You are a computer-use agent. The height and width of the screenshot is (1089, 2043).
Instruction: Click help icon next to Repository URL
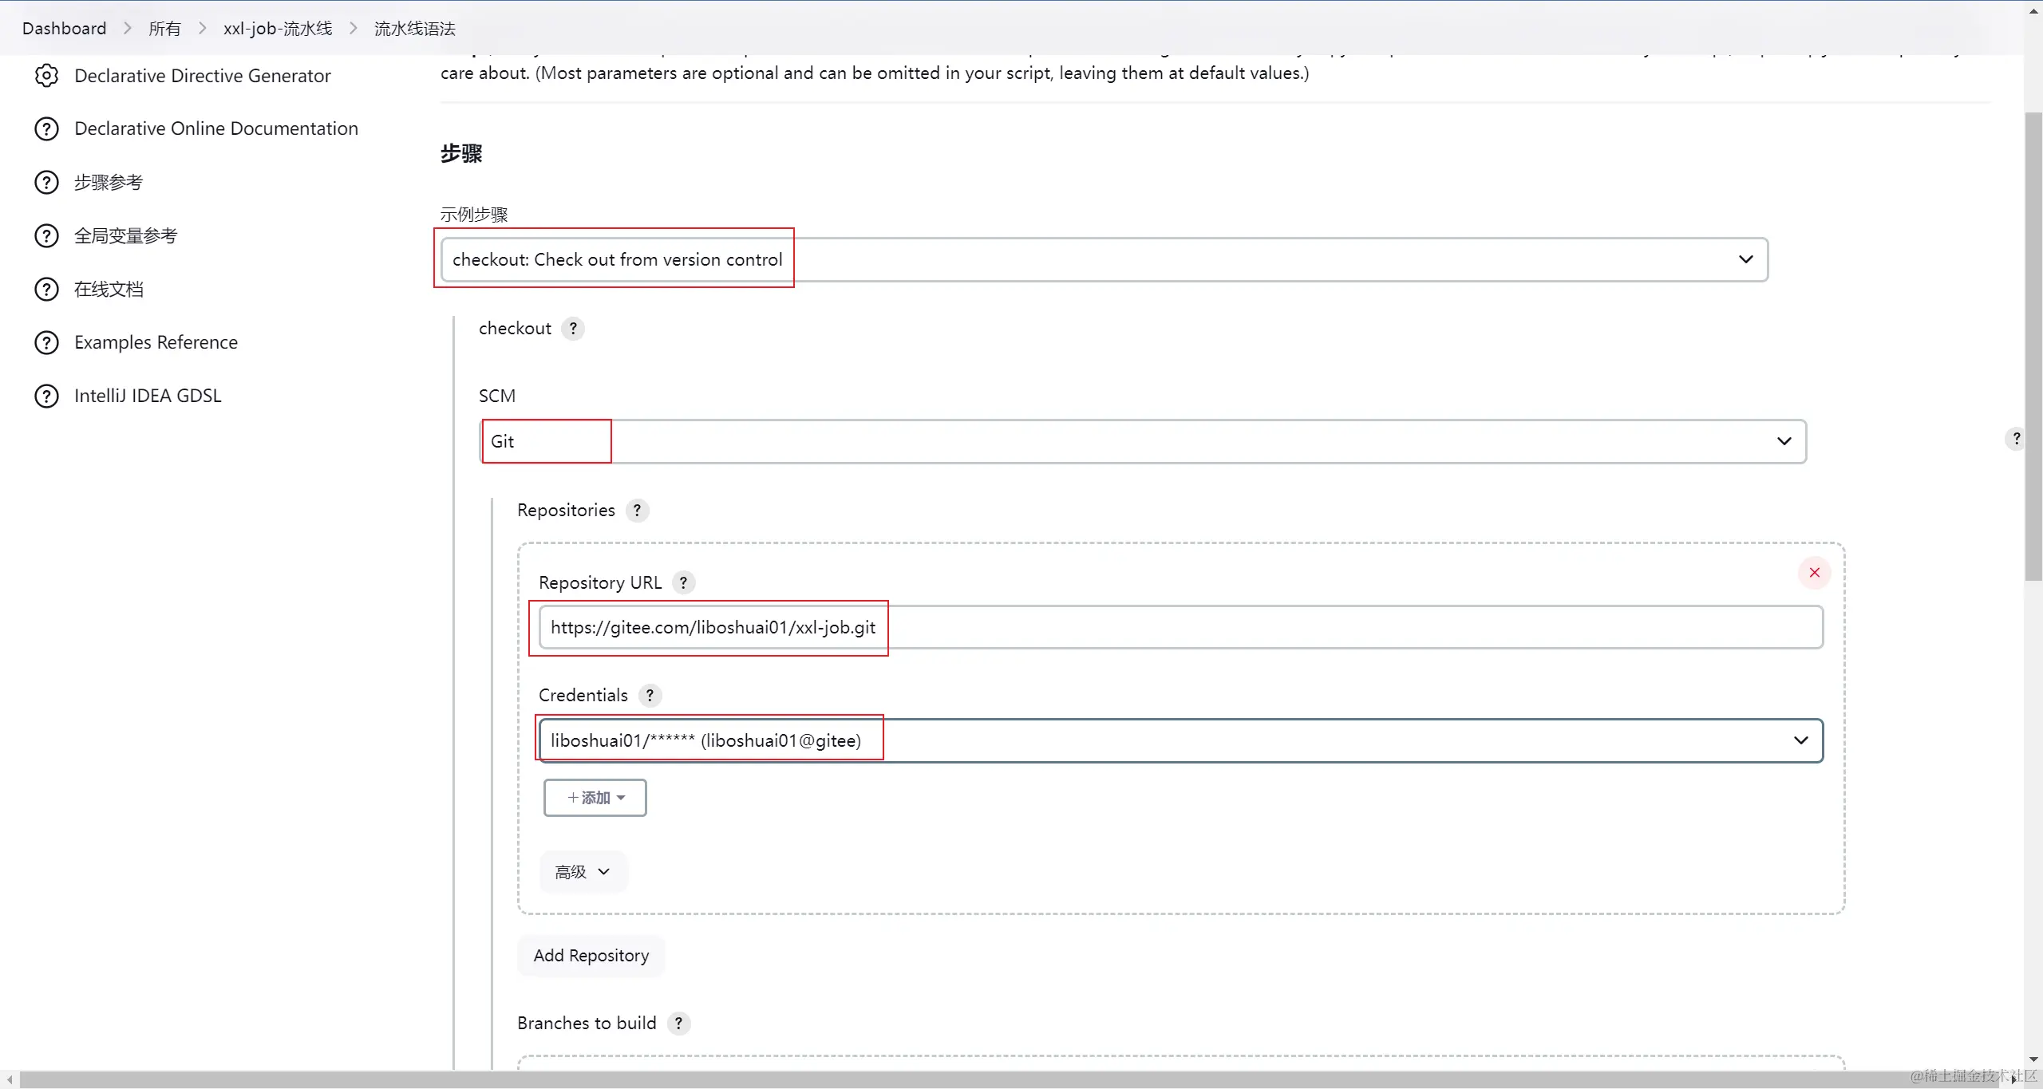click(683, 583)
